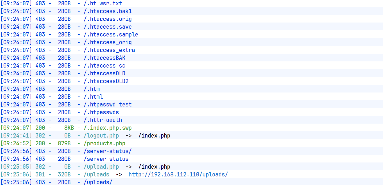Click the 301 status code
This screenshot has height=185, width=383.
pos(40,175)
